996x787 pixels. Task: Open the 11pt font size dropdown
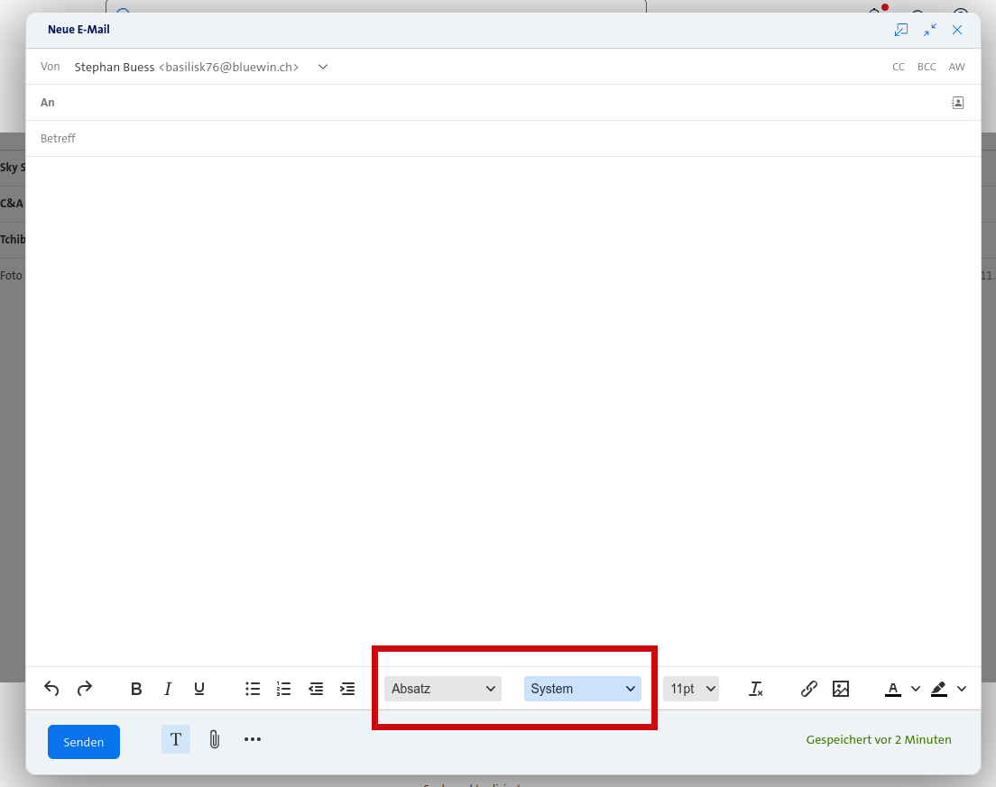tap(691, 689)
